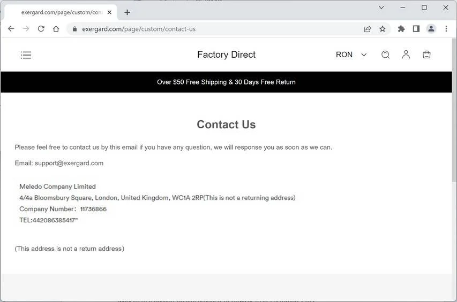The height and width of the screenshot is (302, 457).
Task: Click the search magnifier icon
Action: (385, 55)
